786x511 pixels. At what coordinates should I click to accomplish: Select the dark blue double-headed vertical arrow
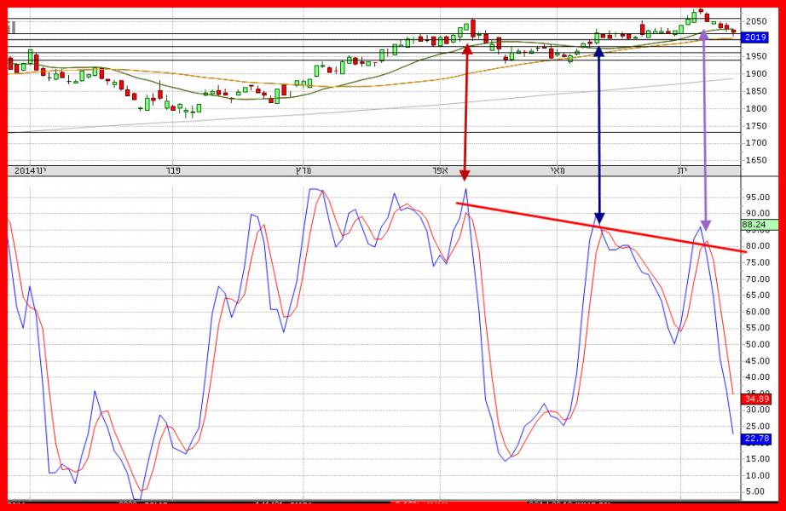click(598, 136)
